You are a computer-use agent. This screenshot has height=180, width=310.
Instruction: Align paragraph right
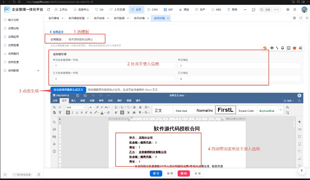[128, 112]
